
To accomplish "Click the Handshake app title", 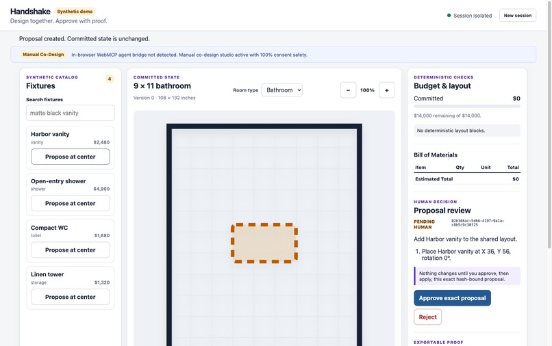I will click(x=30, y=11).
